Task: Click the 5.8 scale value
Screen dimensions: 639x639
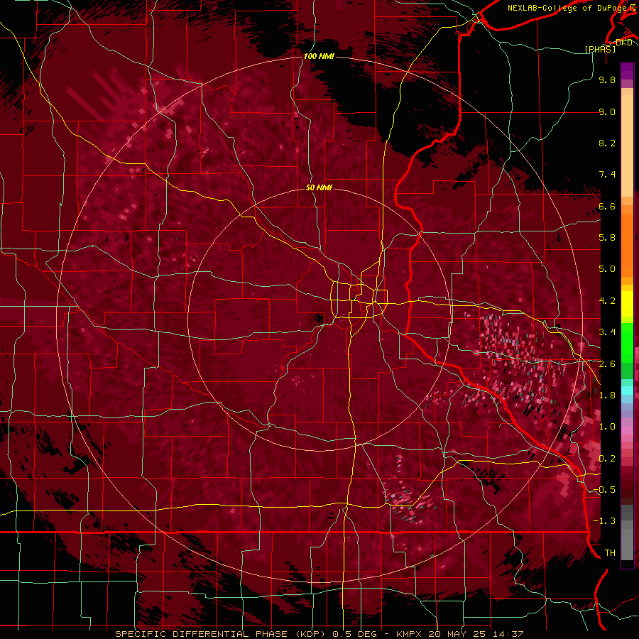Action: pos(607,238)
